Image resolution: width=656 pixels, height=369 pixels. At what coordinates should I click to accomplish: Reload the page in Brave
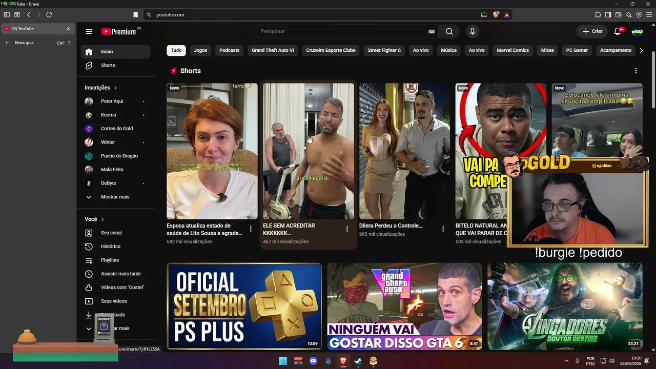49,15
